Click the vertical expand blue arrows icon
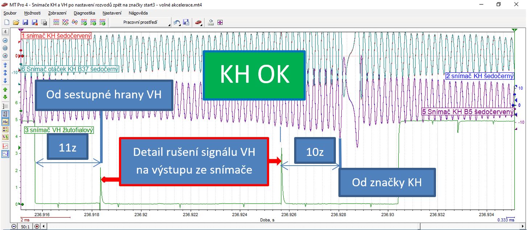 click(x=5, y=65)
